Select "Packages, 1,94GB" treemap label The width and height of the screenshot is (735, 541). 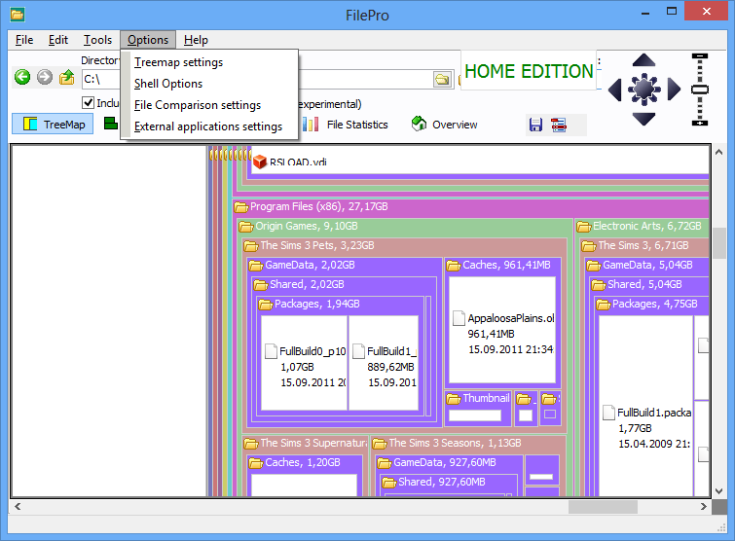click(x=316, y=304)
